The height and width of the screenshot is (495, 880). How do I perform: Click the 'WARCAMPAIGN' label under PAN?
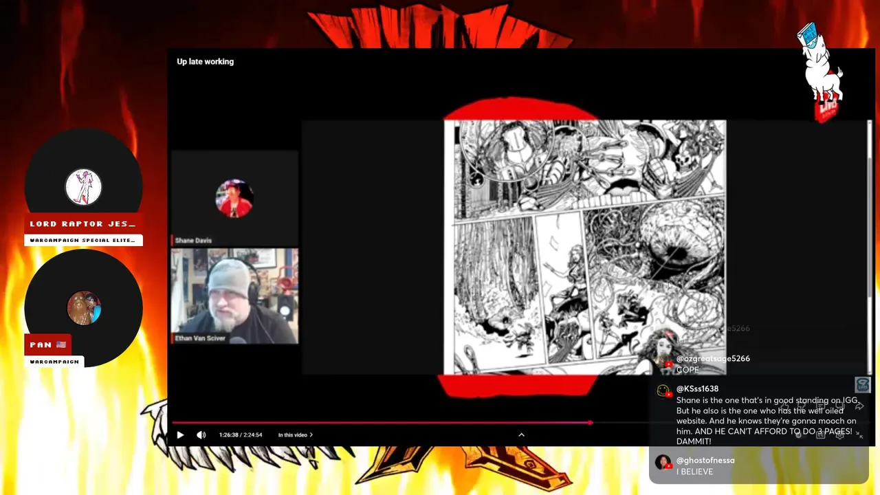tap(54, 361)
